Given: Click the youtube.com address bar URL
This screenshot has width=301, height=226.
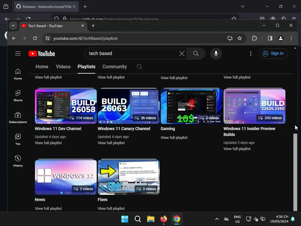Looking at the screenshot, I should 86,38.
